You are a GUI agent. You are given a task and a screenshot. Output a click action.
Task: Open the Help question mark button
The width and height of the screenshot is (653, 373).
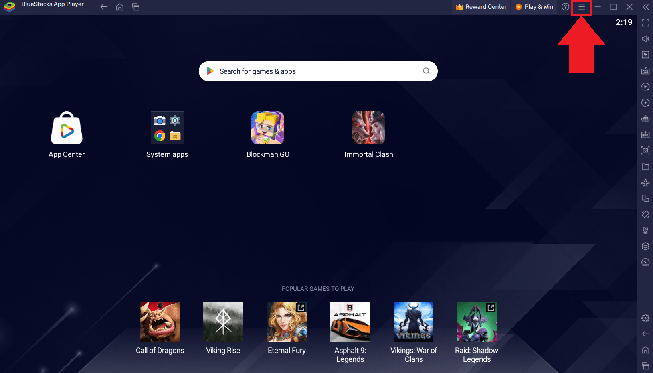coord(565,7)
